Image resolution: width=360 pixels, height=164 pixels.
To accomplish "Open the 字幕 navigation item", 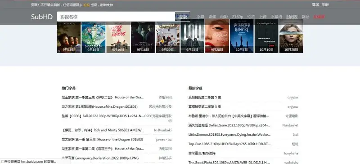I will pos(200,17).
